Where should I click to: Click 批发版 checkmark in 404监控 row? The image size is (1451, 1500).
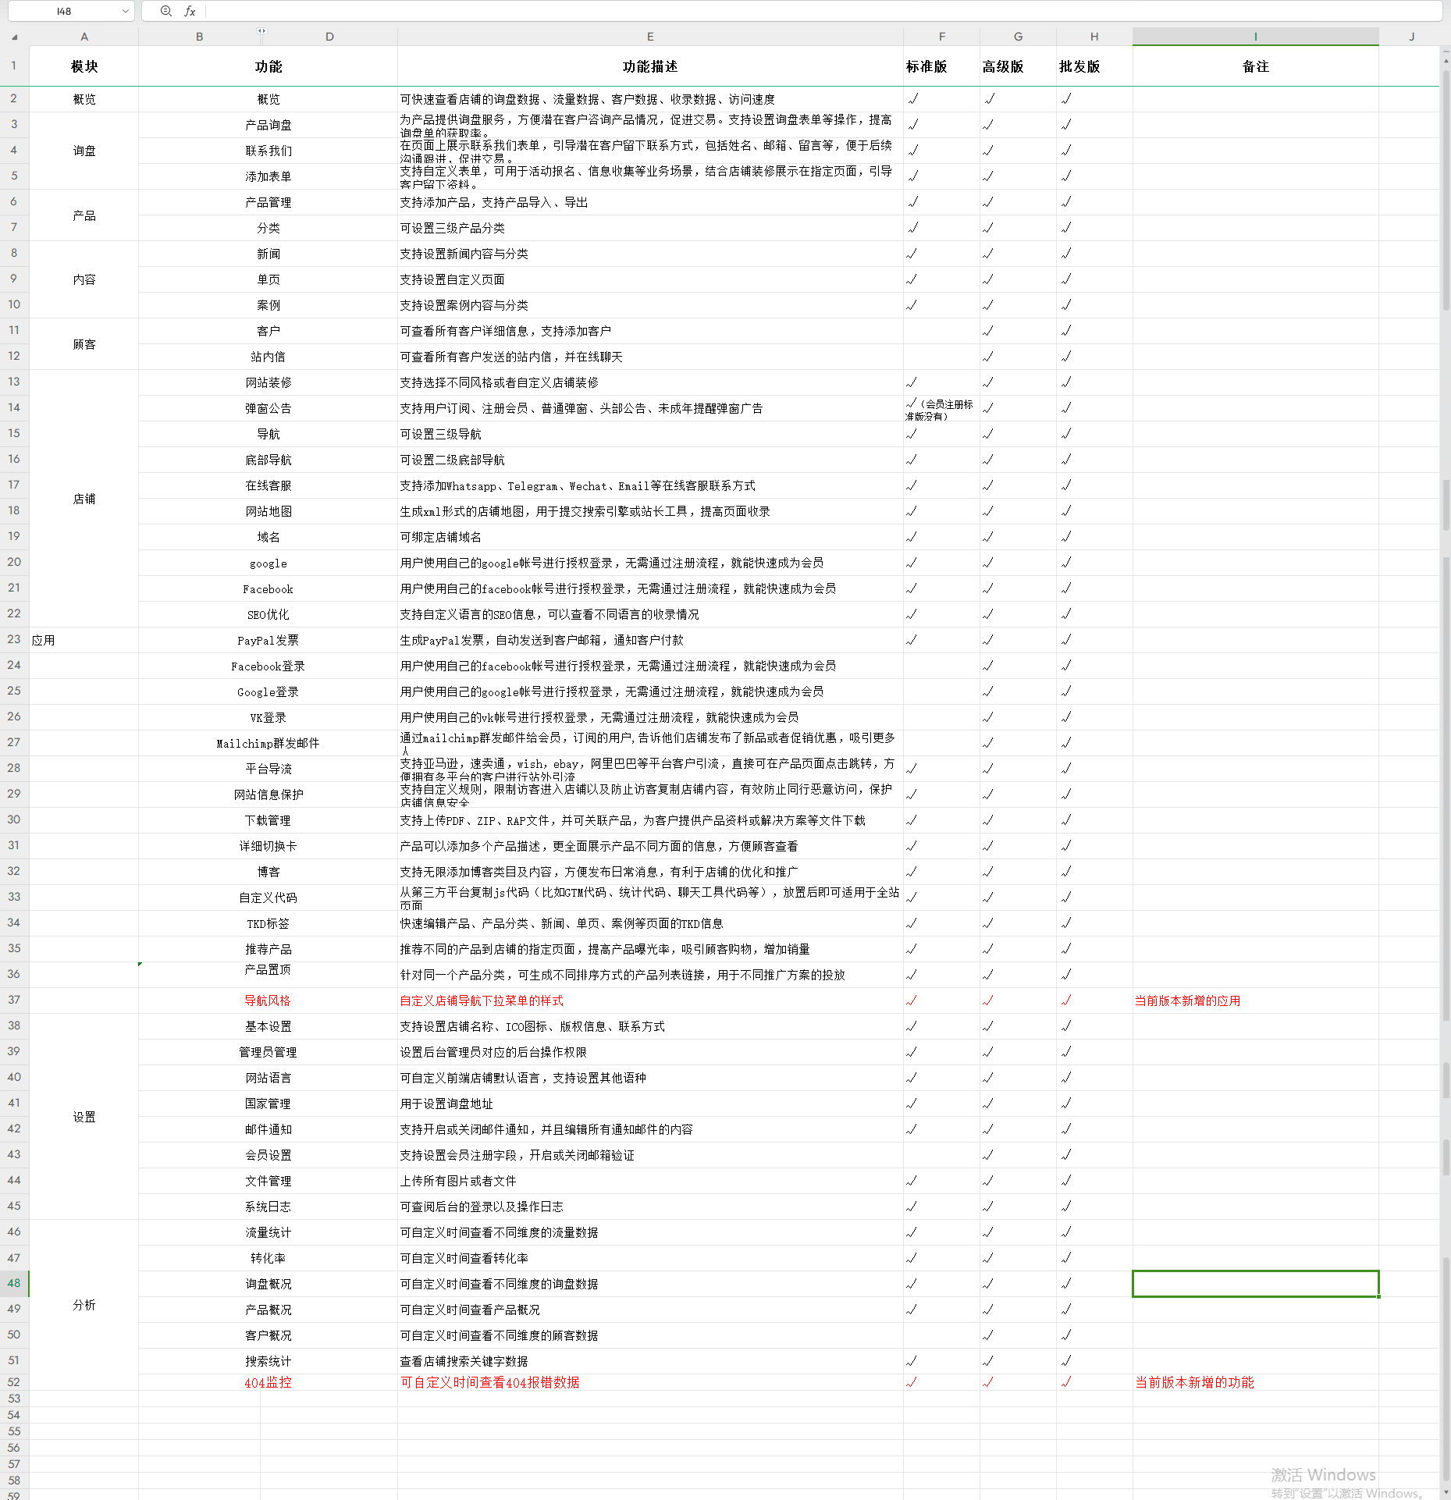pyautogui.click(x=1065, y=1381)
